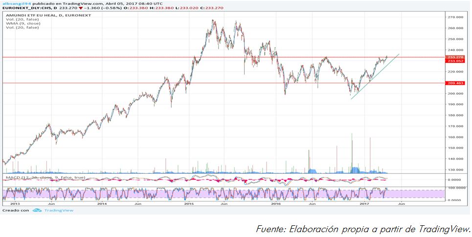Click the L:233.020 low price value
Screen dimensions: 472x237
(x=187, y=8)
